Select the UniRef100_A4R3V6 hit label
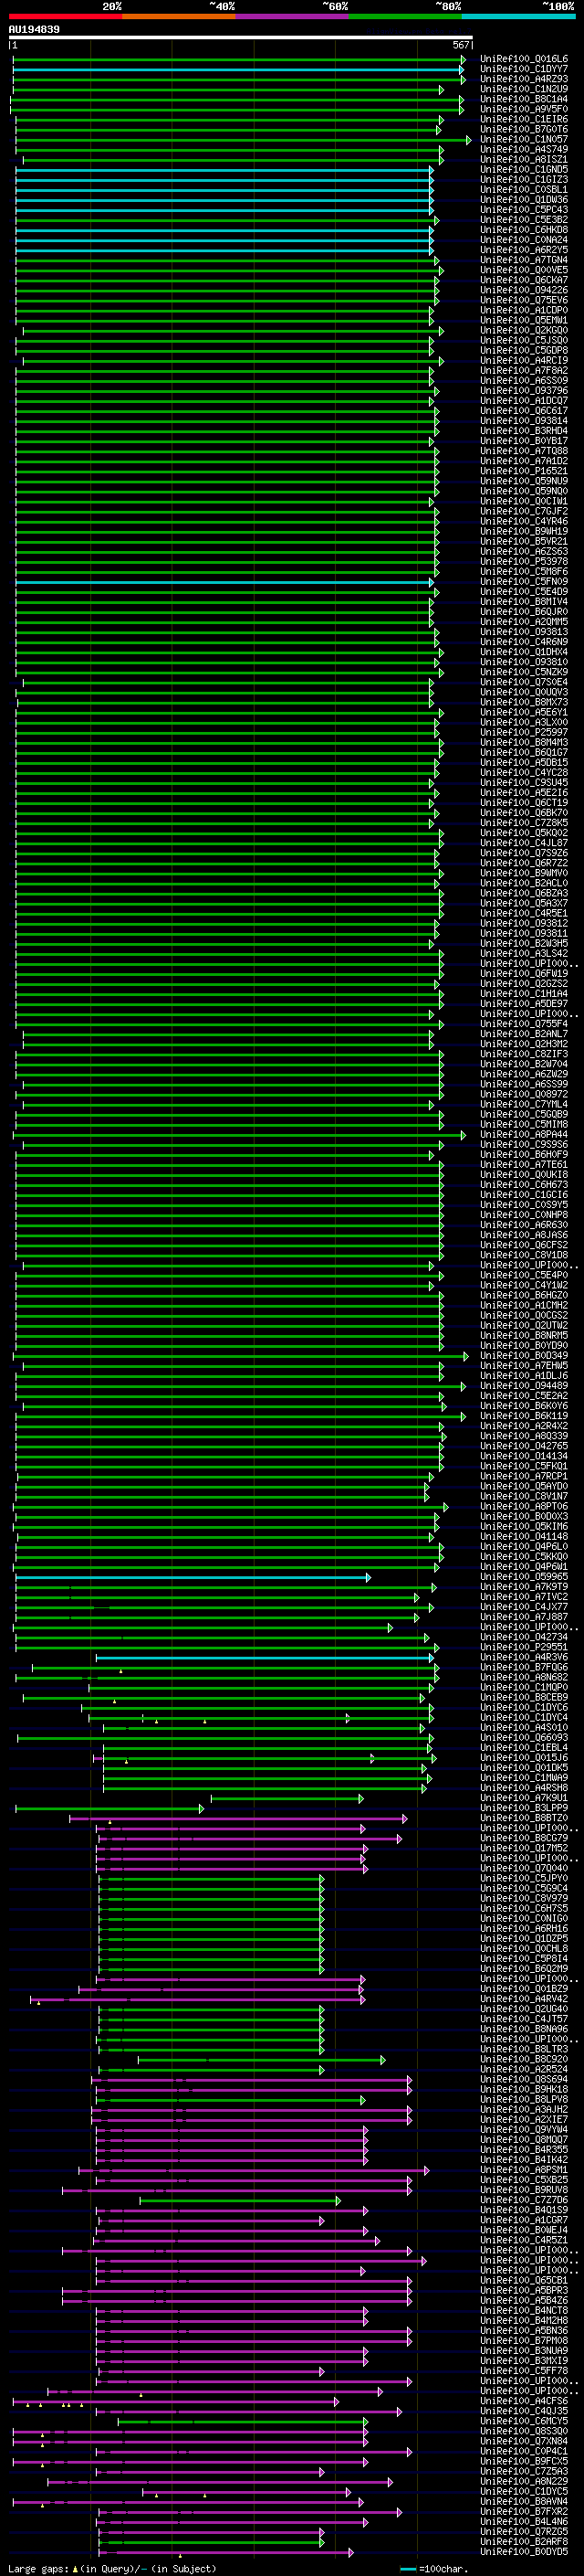 (x=523, y=1657)
